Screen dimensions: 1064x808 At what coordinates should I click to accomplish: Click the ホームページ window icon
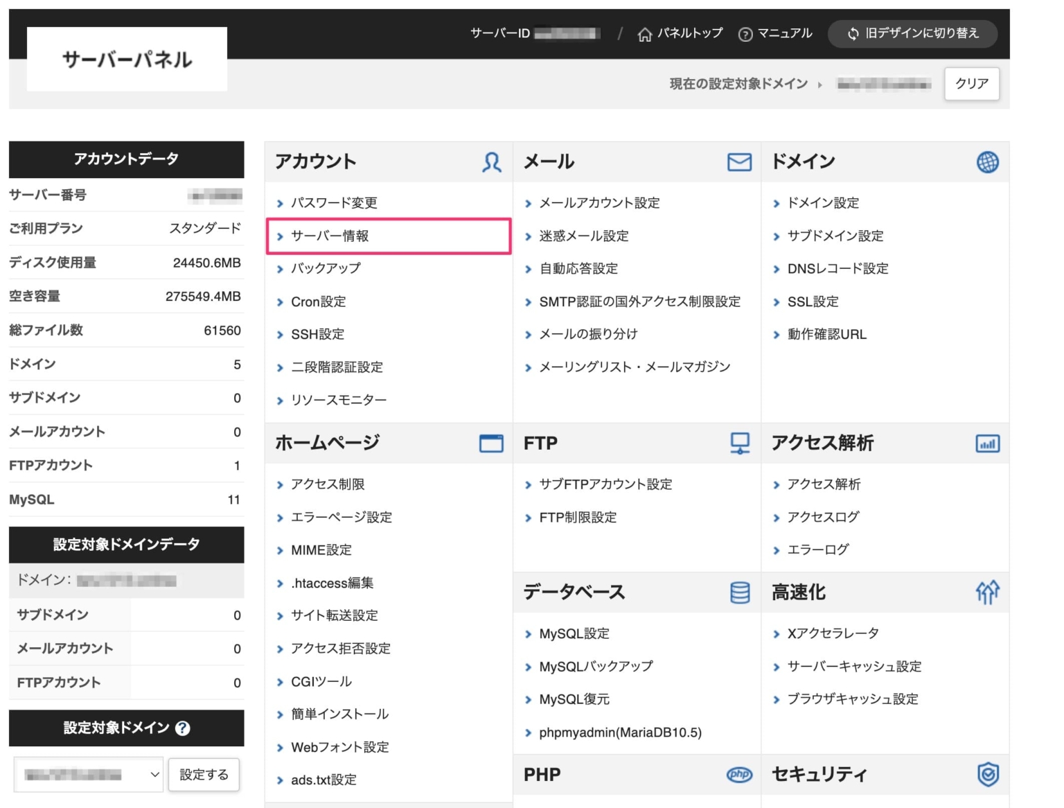click(x=492, y=443)
